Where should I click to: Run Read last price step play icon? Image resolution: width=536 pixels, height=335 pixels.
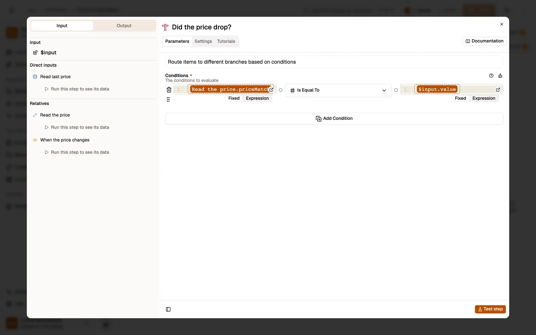47,89
